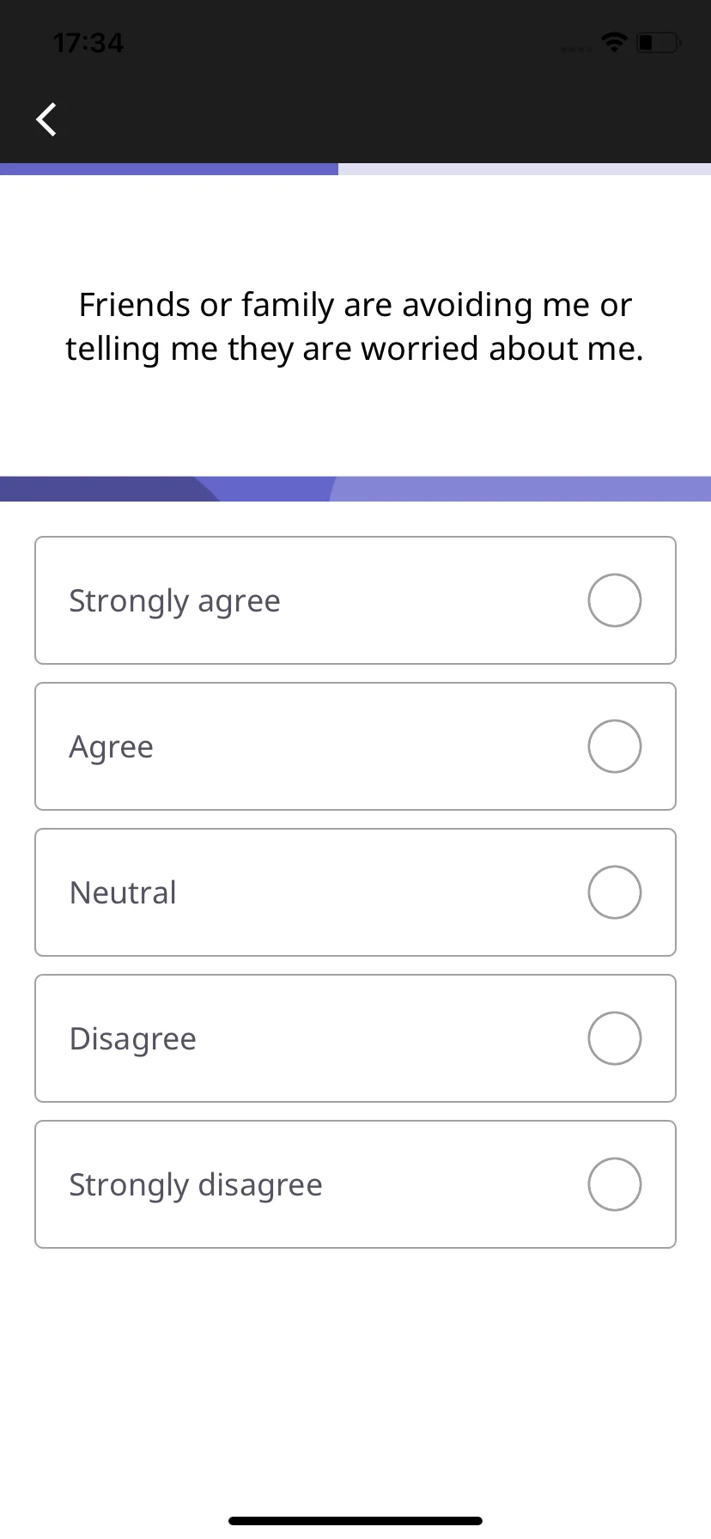
Task: Tap the Wi-Fi status icon
Action: click(614, 42)
